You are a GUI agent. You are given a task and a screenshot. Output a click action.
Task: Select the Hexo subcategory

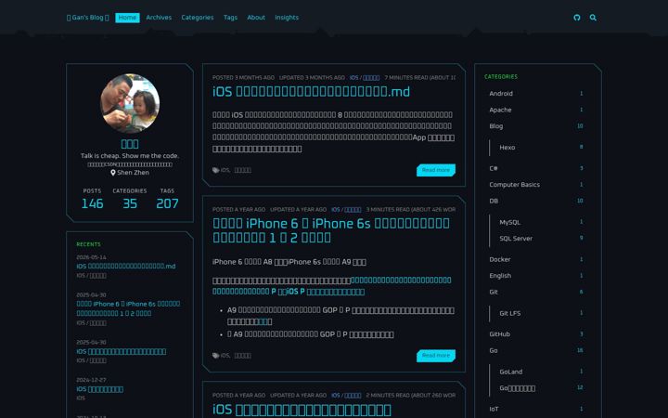[543, 147]
